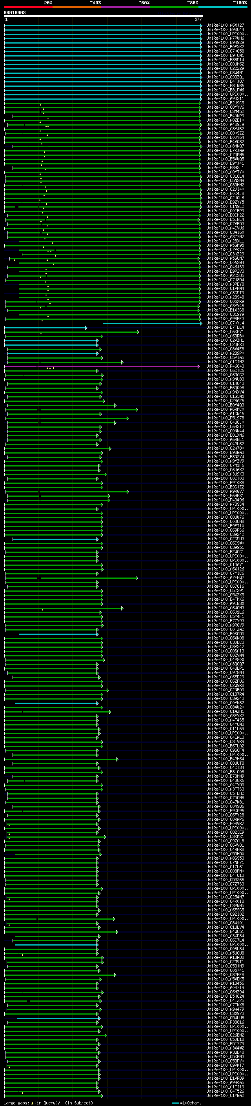The image size is (251, 1106).
Task: Select the UniRef100_A8HNQ7 hit label
Action: click(225, 146)
